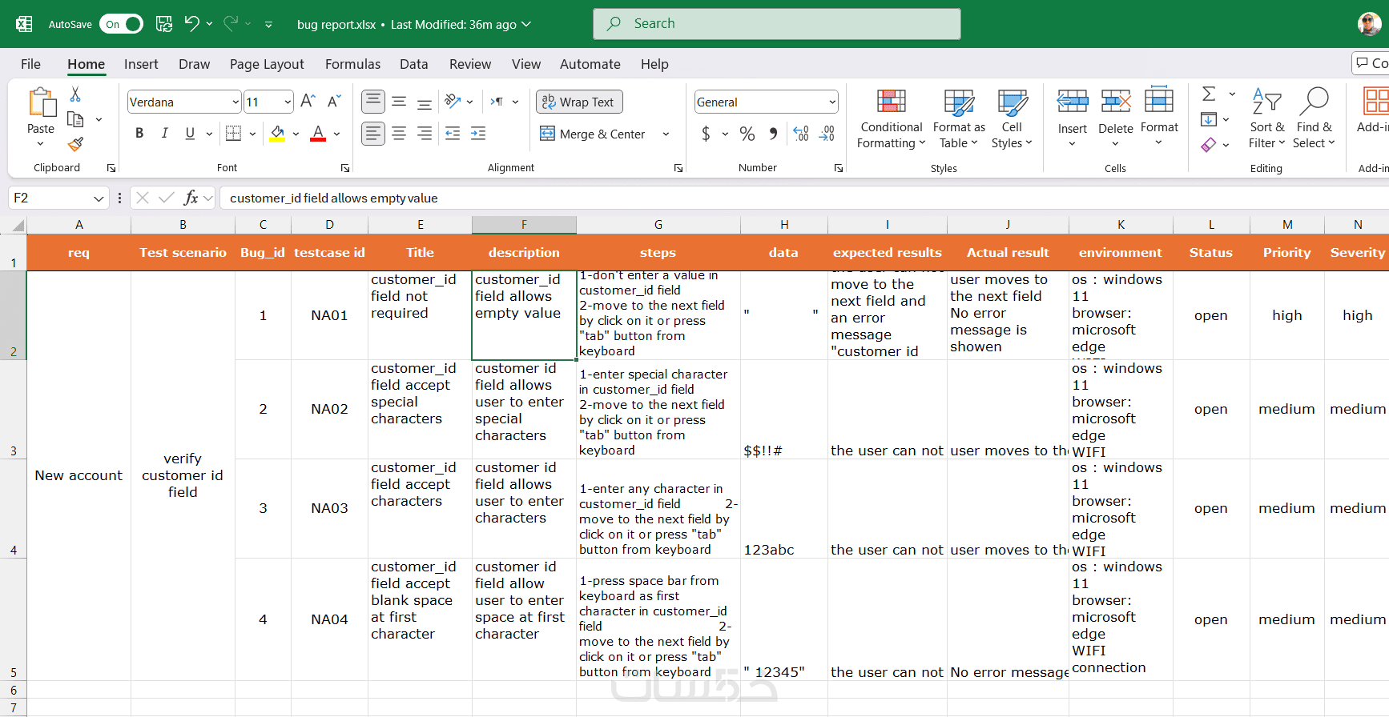The width and height of the screenshot is (1389, 717).
Task: Click the Cut scissors icon
Action: 75,94
